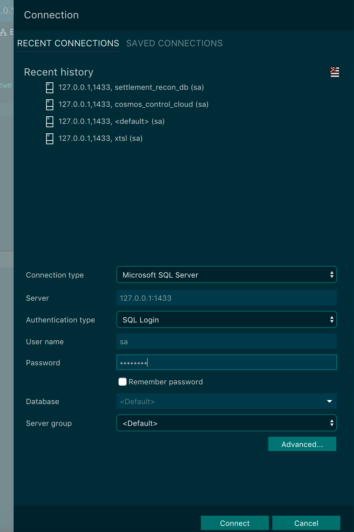354x532 pixels.
Task: Click the Password input field
Action: click(226, 362)
